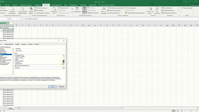
Task: Click Remove Duplicates in ribbon
Action: point(114,10)
